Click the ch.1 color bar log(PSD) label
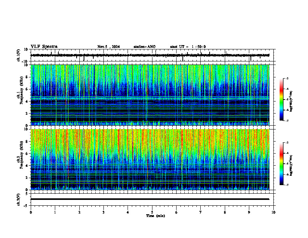The height and width of the screenshot is (238, 308). [291, 101]
